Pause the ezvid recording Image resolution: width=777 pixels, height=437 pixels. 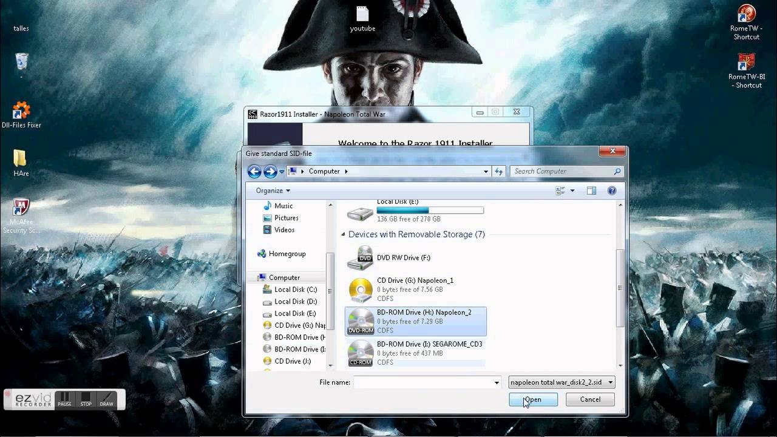tap(64, 399)
